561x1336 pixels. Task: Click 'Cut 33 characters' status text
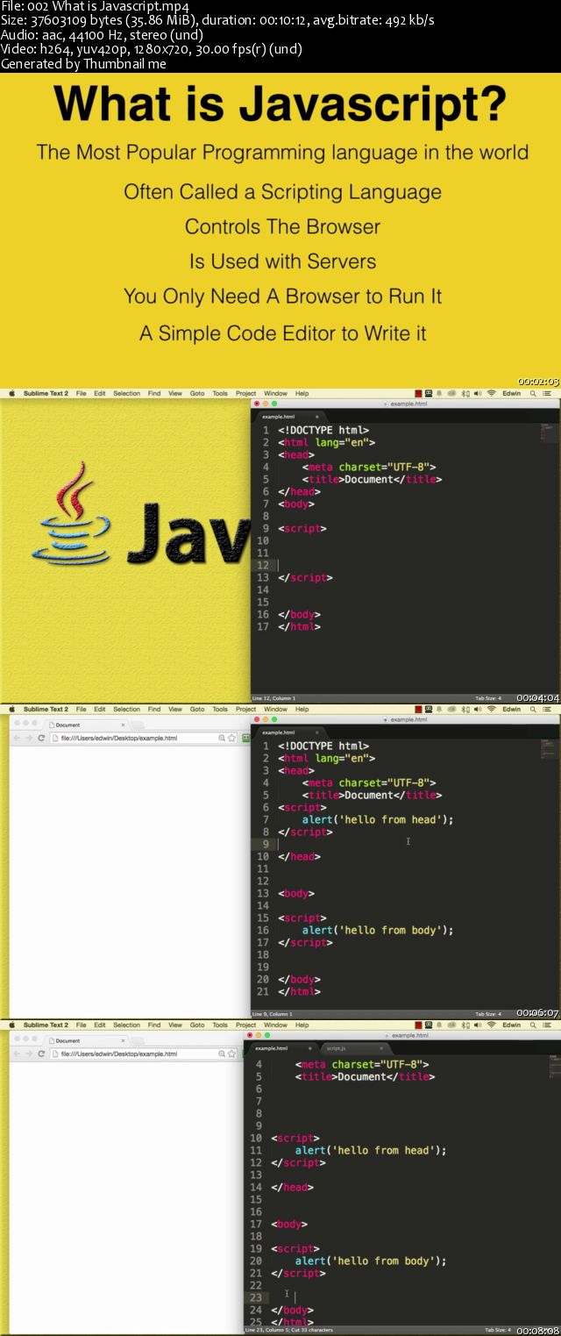[x=309, y=1330]
